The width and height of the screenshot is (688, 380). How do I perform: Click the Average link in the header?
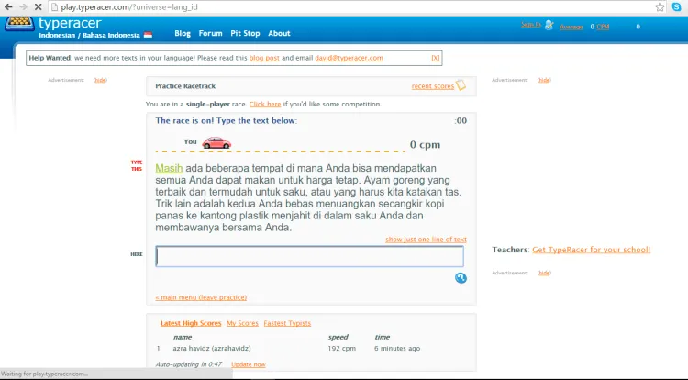pyautogui.click(x=571, y=27)
